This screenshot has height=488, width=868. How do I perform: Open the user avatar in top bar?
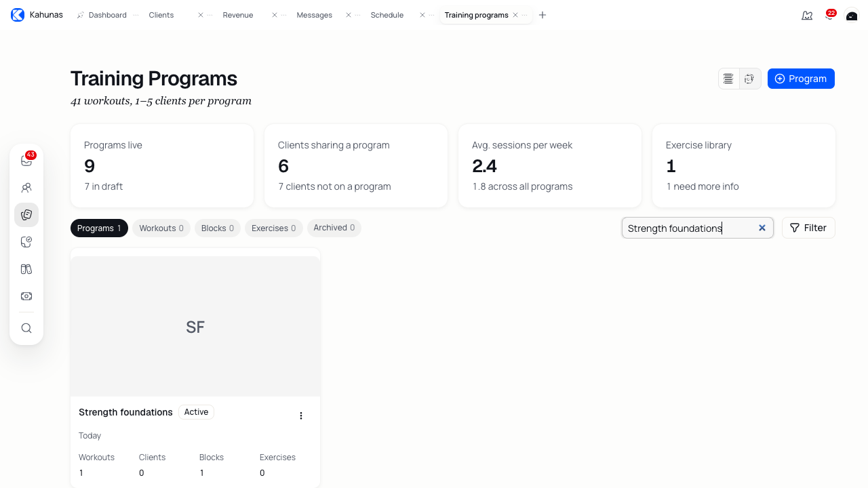click(852, 15)
